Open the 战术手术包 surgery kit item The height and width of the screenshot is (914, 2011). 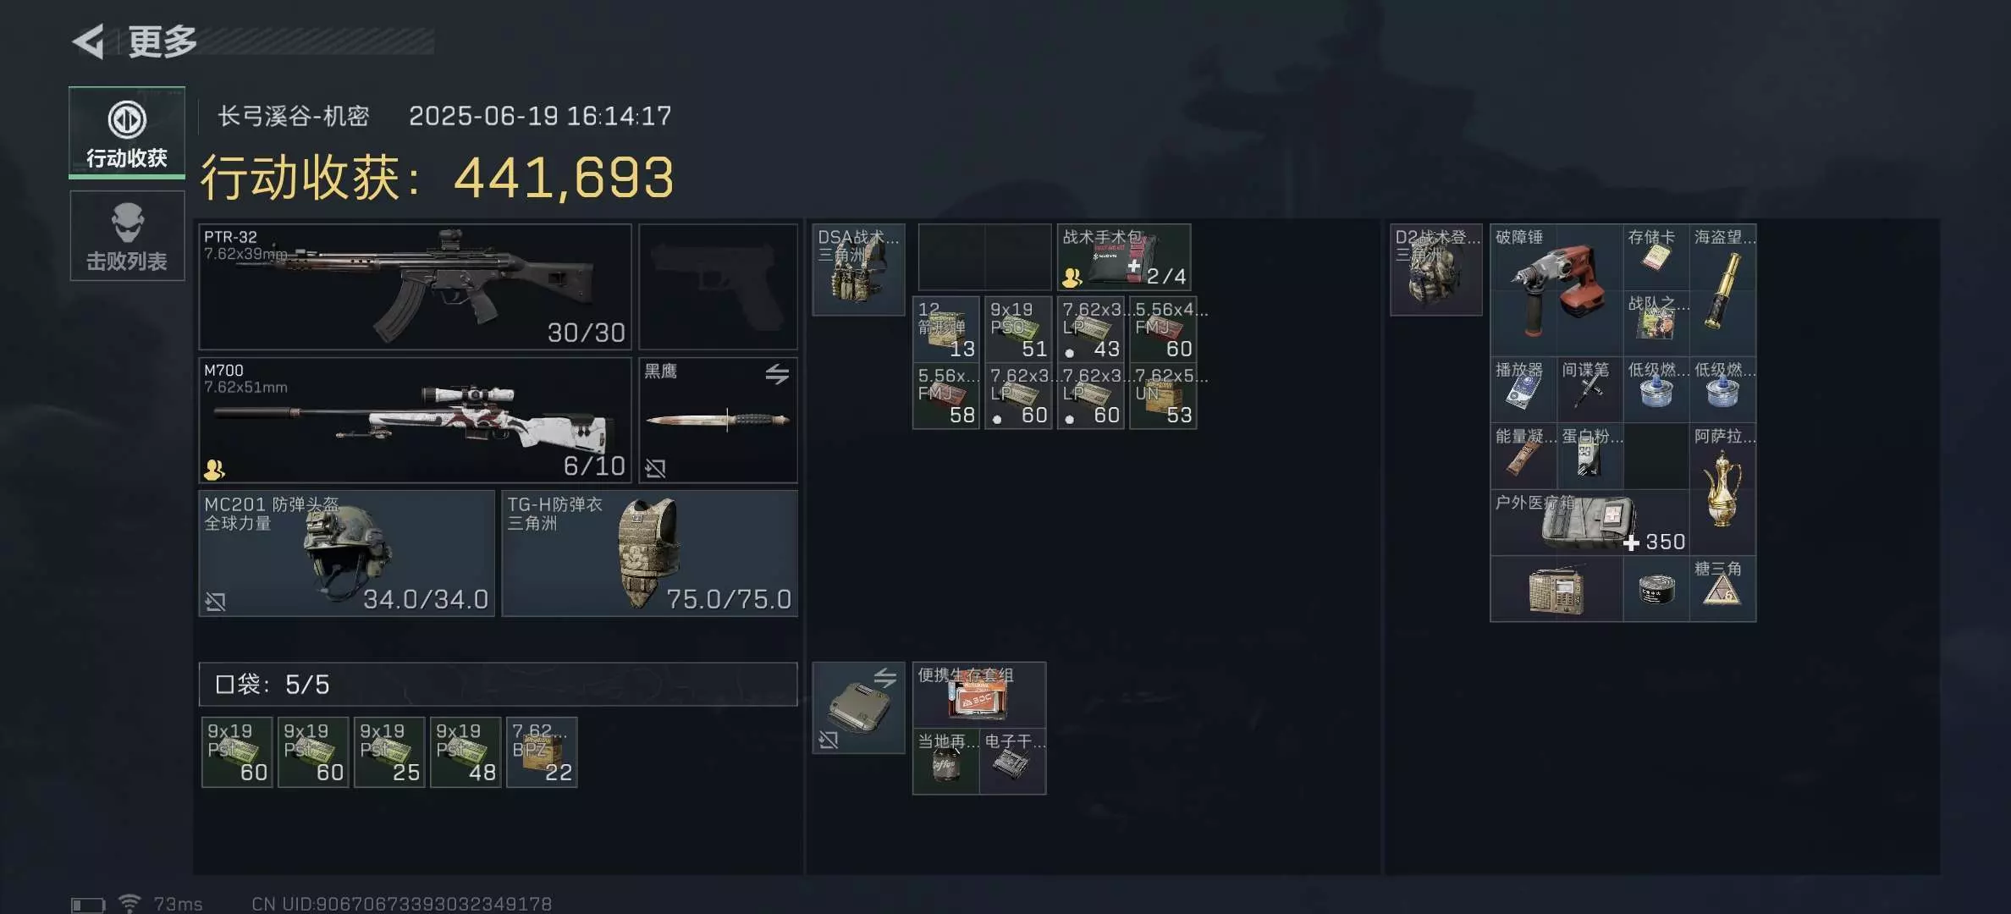[1124, 257]
